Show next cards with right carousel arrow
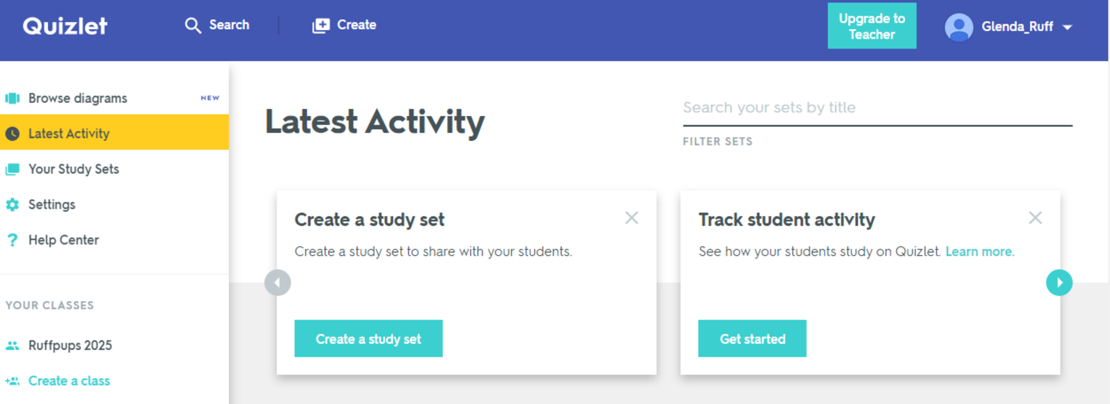 point(1059,282)
